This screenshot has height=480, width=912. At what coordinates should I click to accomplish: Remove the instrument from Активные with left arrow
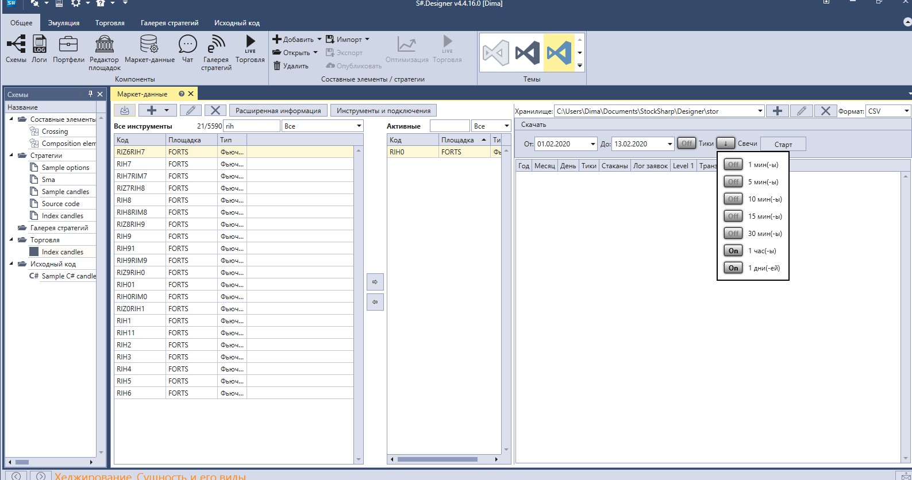(375, 302)
